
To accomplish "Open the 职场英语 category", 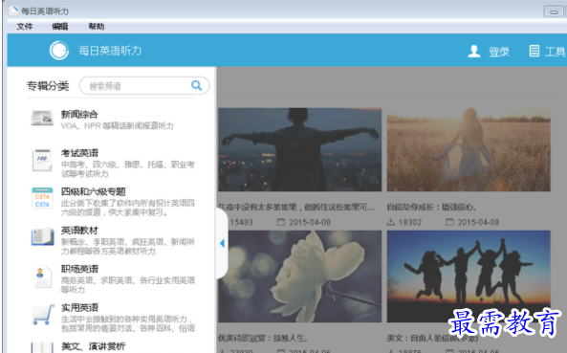I will coord(79,269).
